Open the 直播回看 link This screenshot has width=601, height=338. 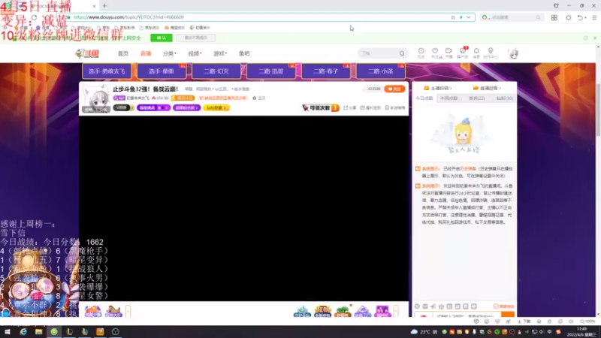[487, 88]
